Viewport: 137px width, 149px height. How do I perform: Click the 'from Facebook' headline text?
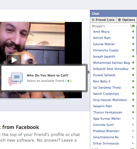click(x=21, y=127)
